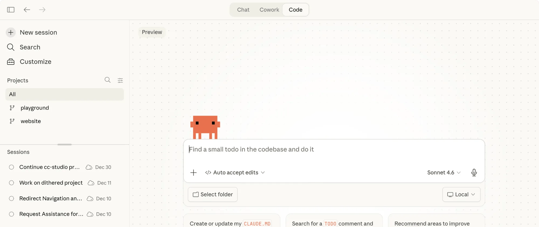Click the Sessions section heading
Screen dimensions: 539x227
tap(18, 152)
